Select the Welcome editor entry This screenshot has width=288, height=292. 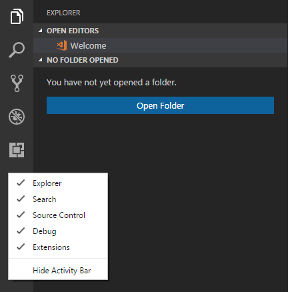161,45
